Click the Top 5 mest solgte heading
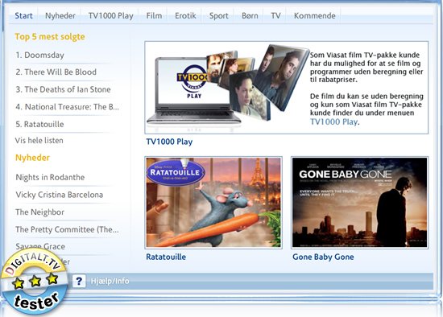This screenshot has height=317, width=443. pyautogui.click(x=50, y=37)
